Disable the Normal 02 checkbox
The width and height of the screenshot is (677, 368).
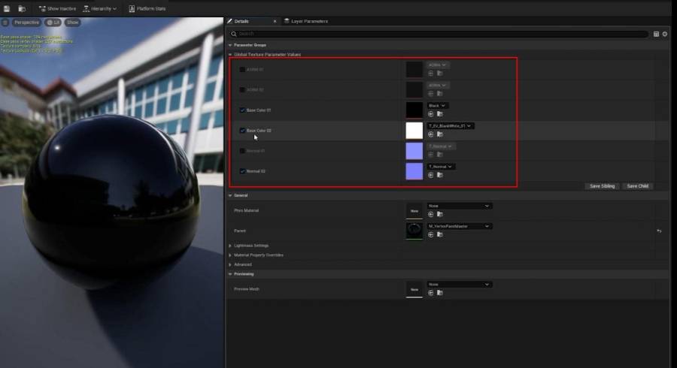242,171
